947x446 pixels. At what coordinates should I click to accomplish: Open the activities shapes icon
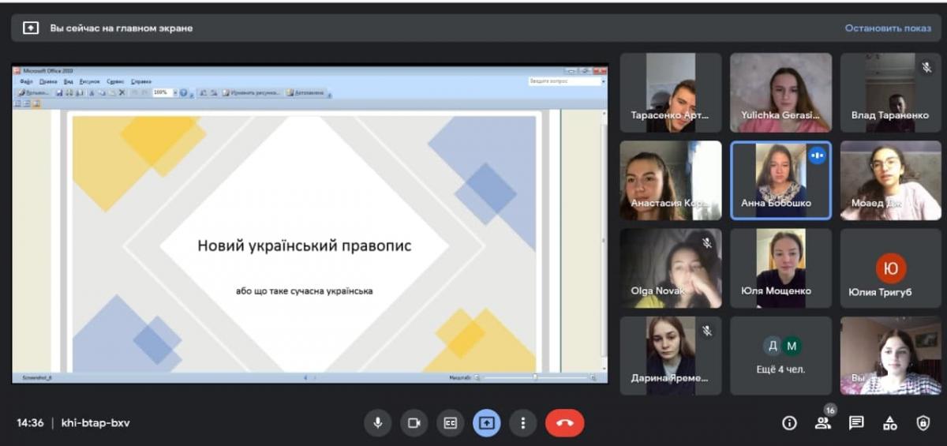click(x=890, y=423)
